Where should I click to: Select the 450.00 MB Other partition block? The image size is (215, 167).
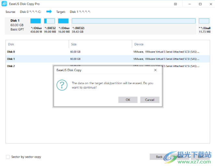coord(36,21)
